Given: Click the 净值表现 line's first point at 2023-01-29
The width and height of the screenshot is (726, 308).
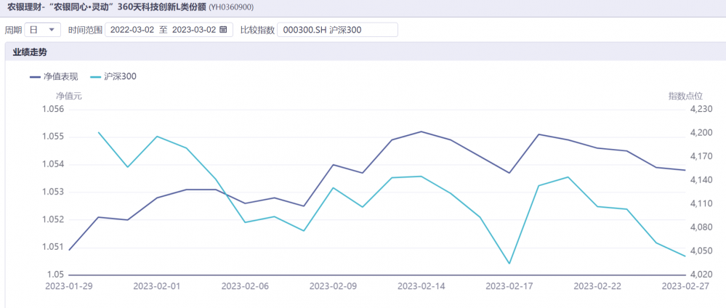Looking at the screenshot, I should coord(69,250).
